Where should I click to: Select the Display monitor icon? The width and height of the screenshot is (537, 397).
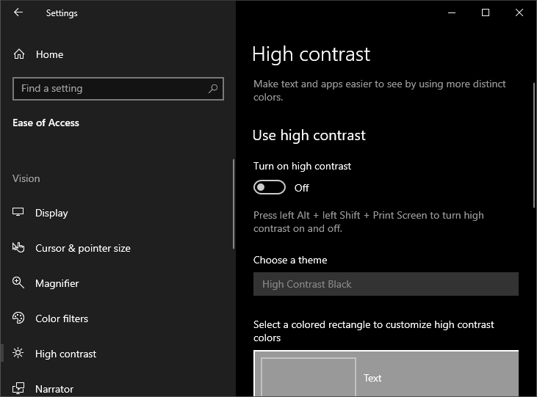(x=19, y=213)
